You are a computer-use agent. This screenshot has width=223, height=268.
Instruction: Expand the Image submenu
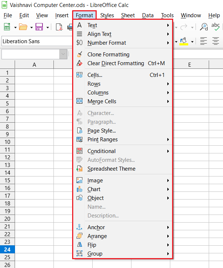pyautogui.click(x=123, y=180)
